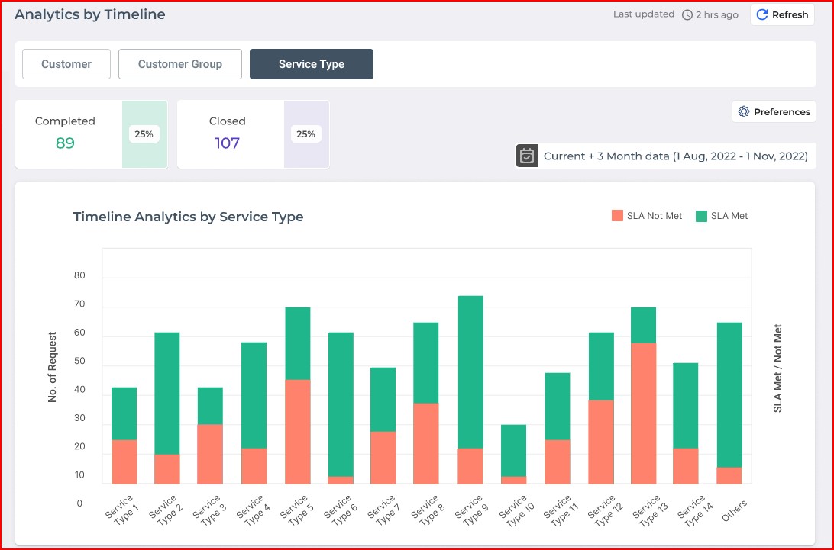834x550 pixels.
Task: Click the Preferences gear icon
Action: click(744, 112)
